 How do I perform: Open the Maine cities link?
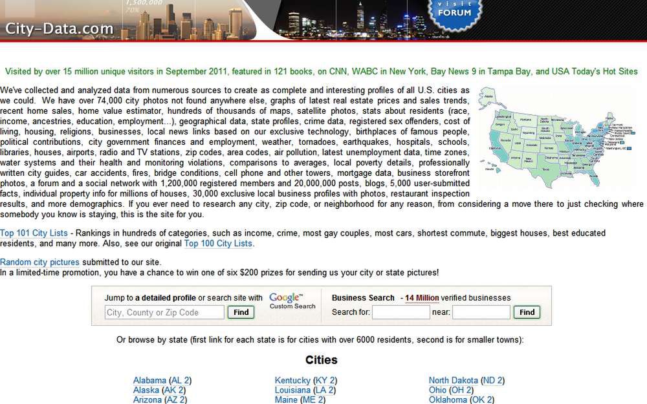286,400
